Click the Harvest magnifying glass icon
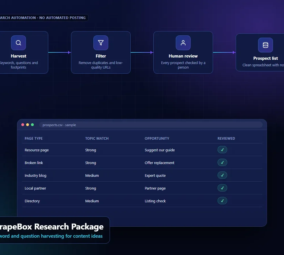This screenshot has height=255, width=284. (18, 43)
